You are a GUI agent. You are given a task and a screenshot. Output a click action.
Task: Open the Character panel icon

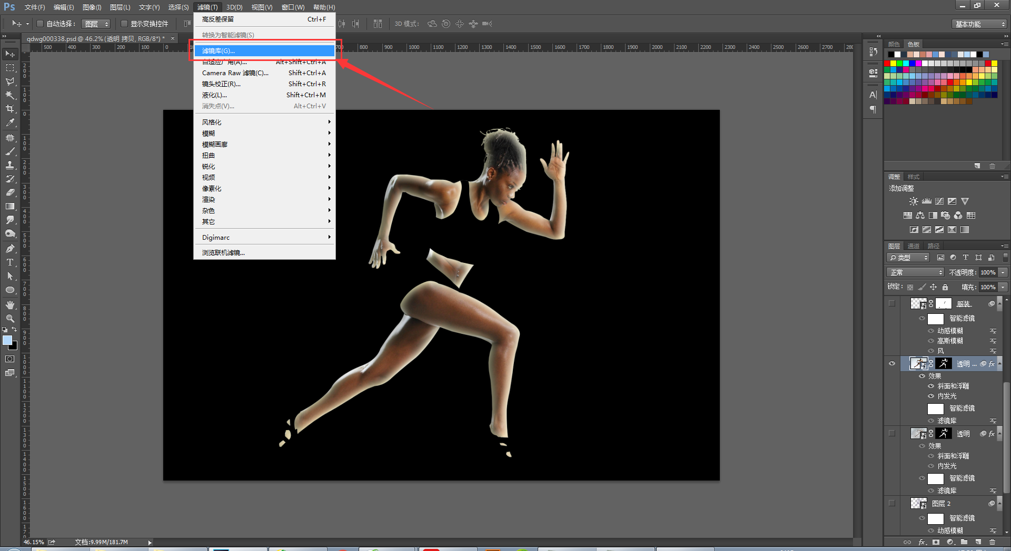tap(873, 95)
